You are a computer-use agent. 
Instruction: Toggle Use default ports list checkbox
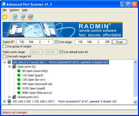click(61, 52)
